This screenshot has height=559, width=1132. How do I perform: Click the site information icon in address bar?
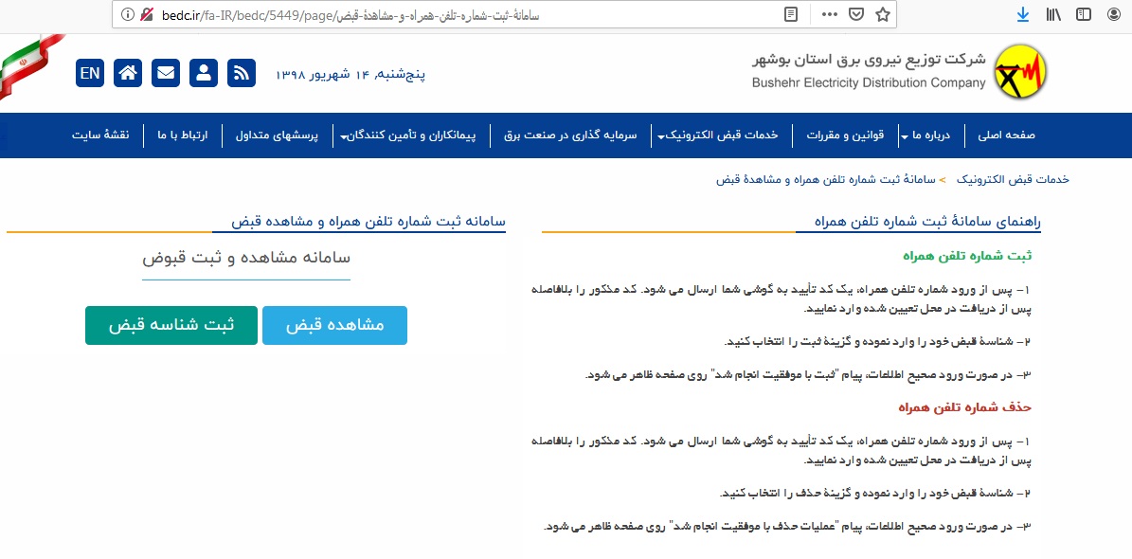point(128,14)
